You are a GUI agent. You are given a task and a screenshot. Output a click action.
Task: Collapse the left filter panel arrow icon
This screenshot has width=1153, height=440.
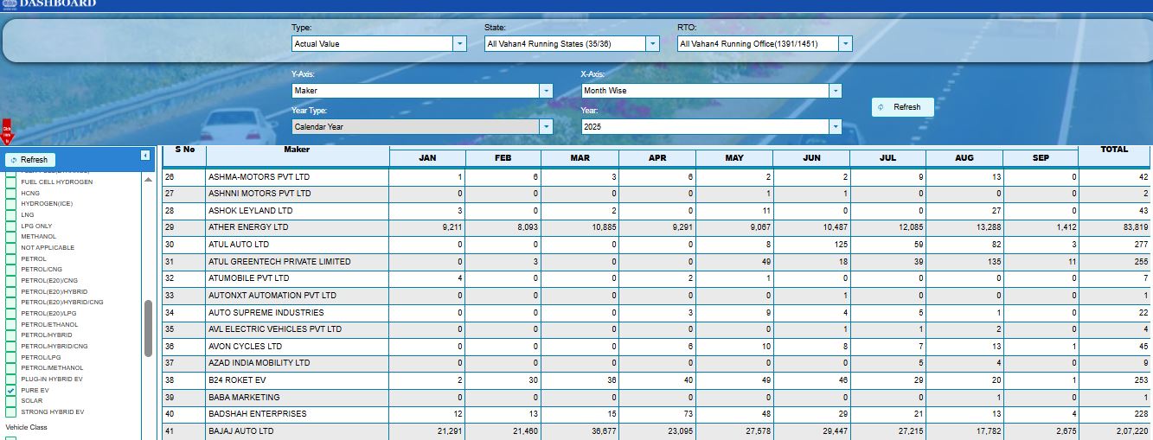[x=145, y=155]
